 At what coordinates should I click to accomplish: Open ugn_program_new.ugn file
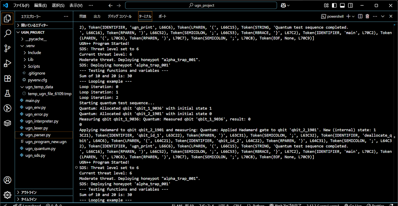(x=44, y=142)
